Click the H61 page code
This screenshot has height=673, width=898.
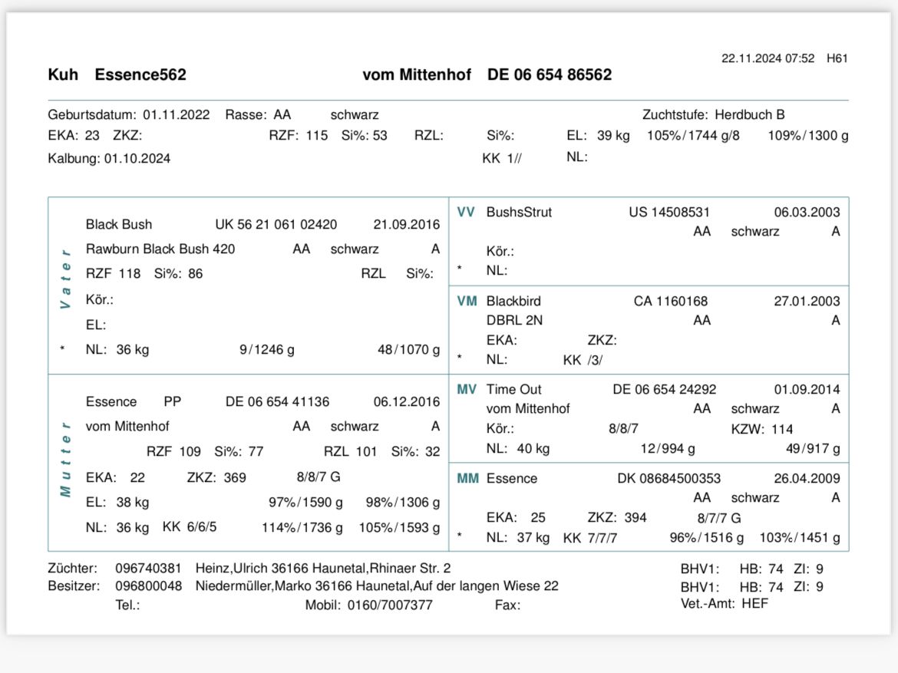coord(837,58)
